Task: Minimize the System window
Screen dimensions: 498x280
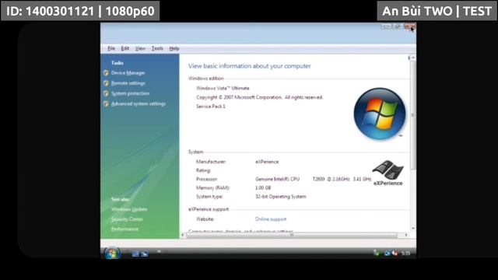Action: (x=386, y=26)
